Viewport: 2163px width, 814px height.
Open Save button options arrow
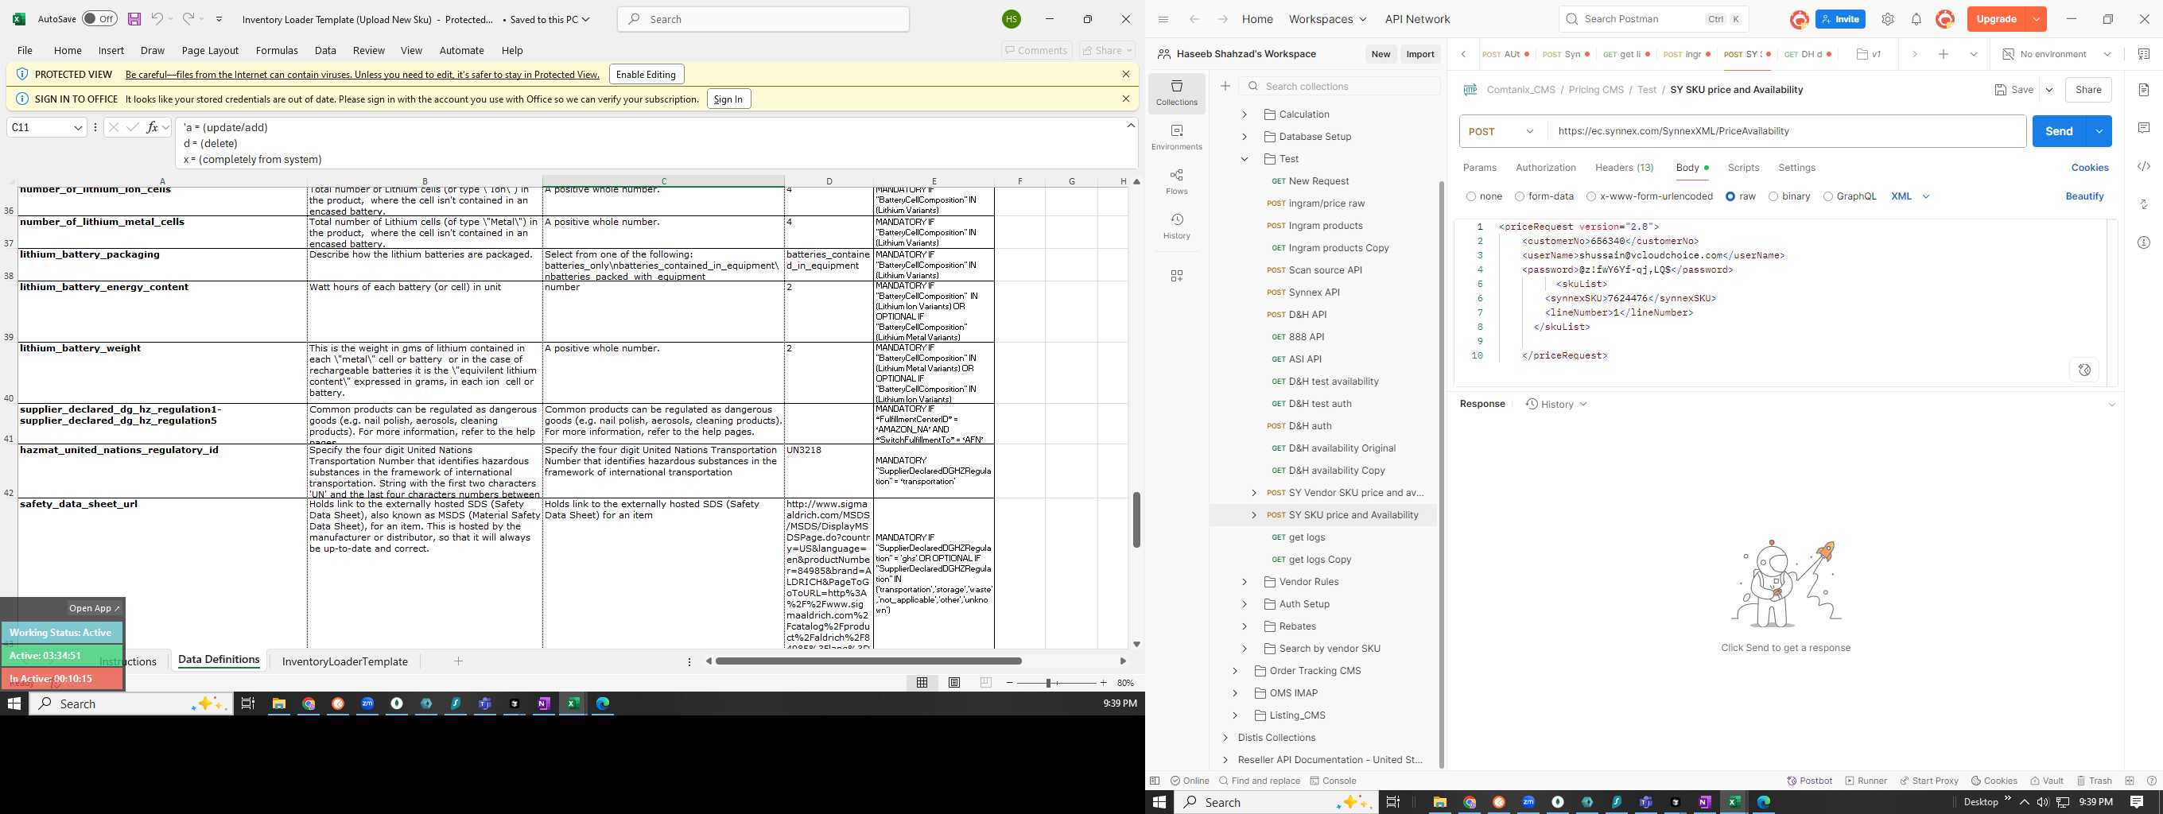coord(2048,90)
